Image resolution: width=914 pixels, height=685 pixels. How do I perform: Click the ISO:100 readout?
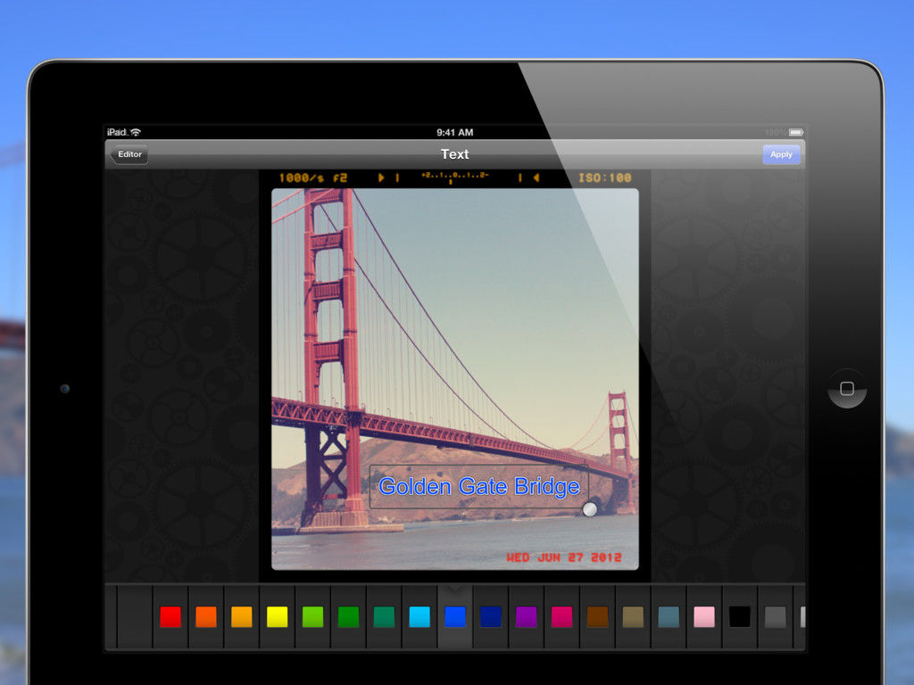point(605,177)
